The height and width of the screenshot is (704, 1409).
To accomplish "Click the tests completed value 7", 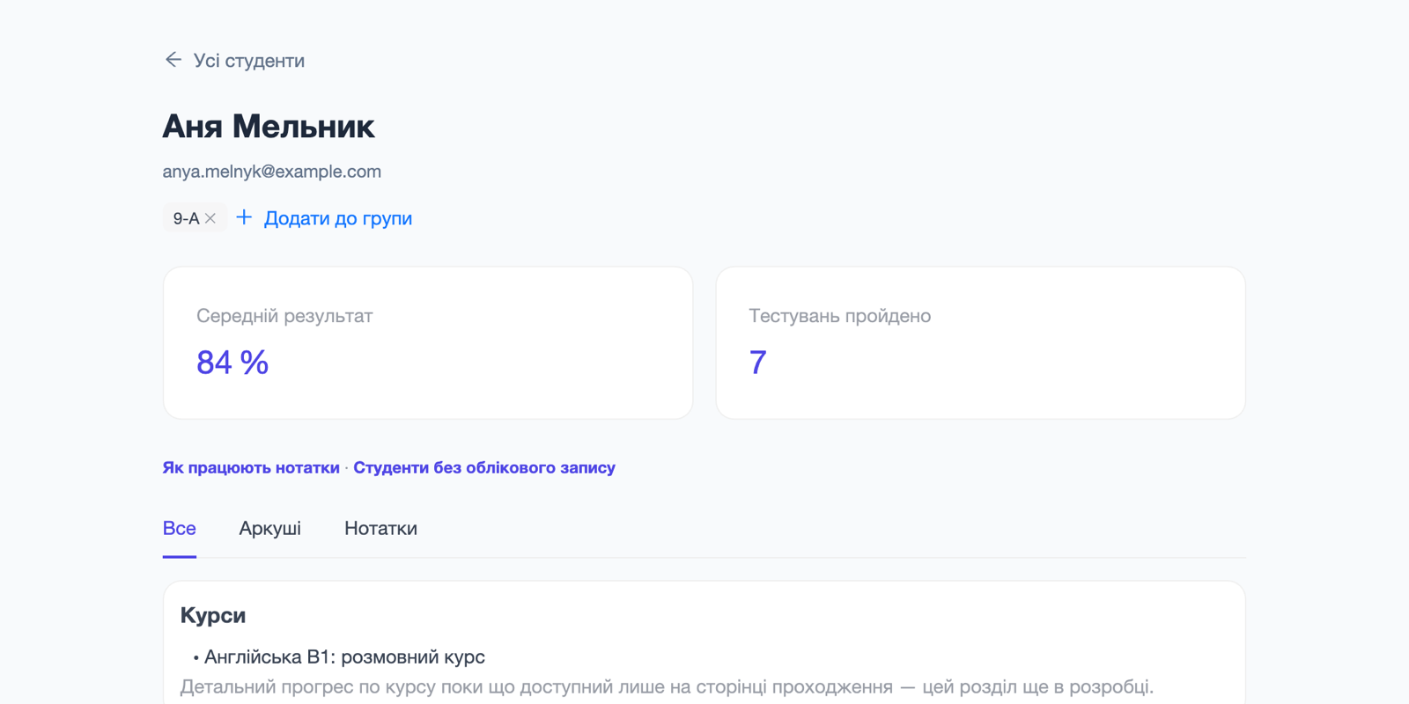I will (x=758, y=363).
